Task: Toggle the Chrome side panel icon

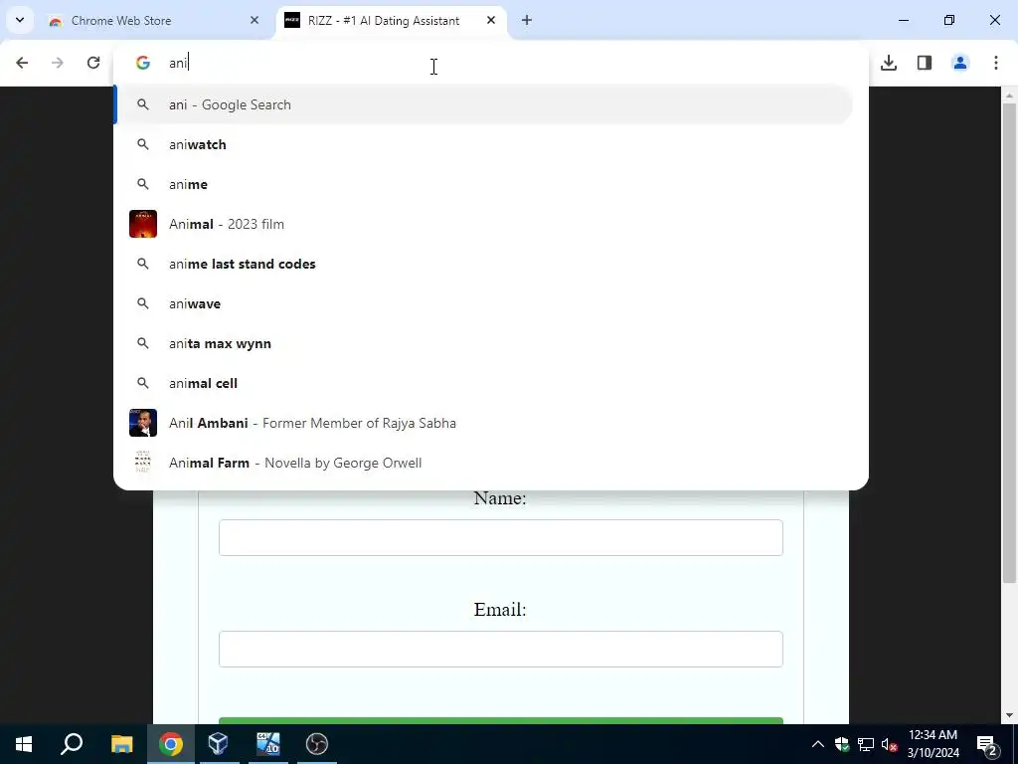Action: pos(925,63)
